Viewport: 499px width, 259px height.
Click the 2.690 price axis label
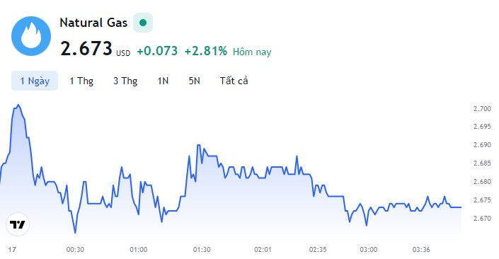pos(482,145)
